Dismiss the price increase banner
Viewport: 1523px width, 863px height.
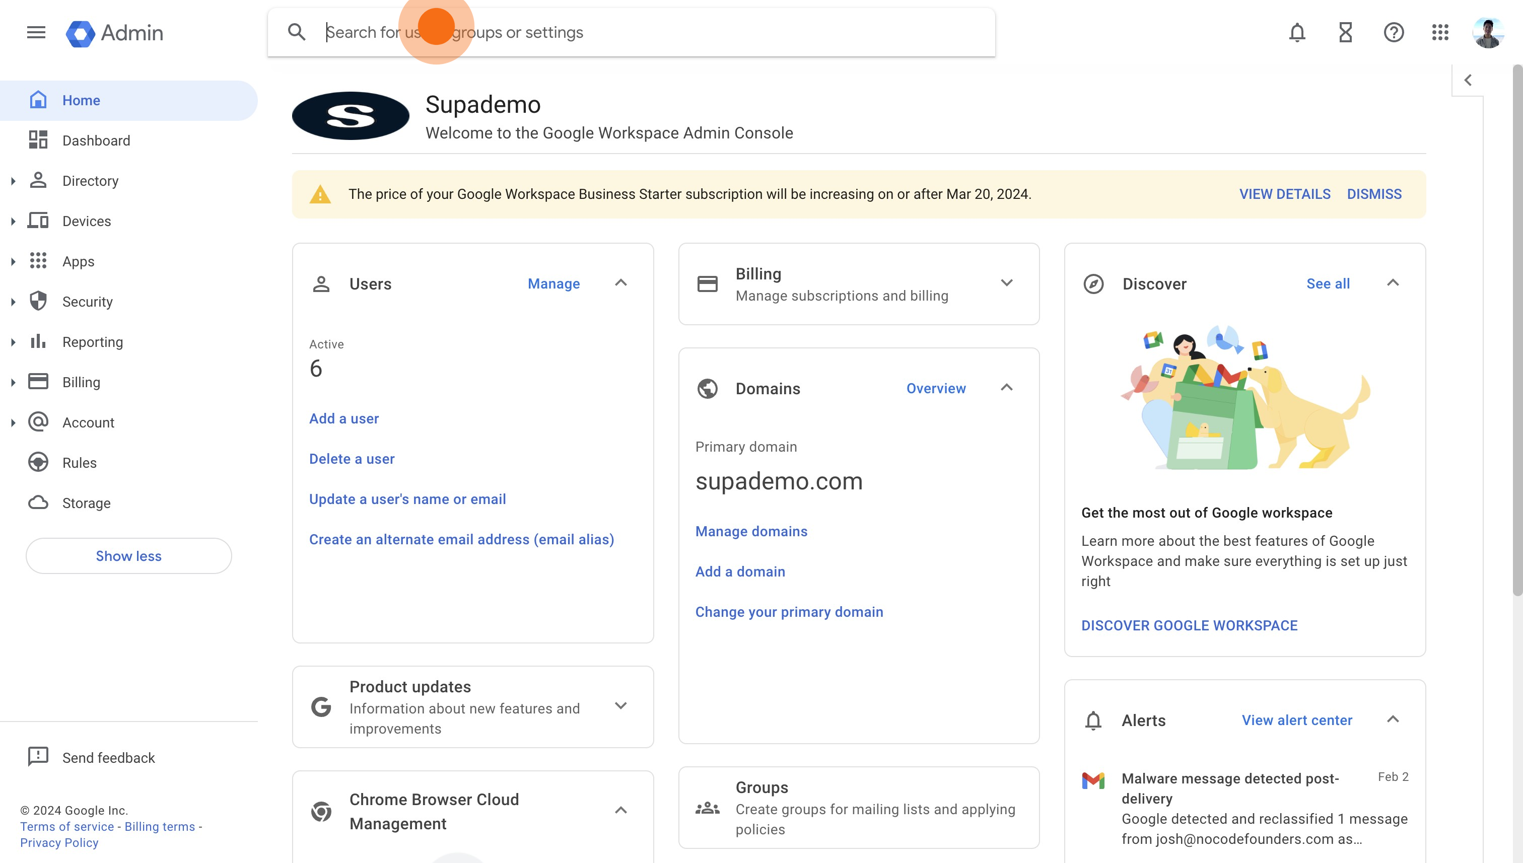[x=1373, y=194]
